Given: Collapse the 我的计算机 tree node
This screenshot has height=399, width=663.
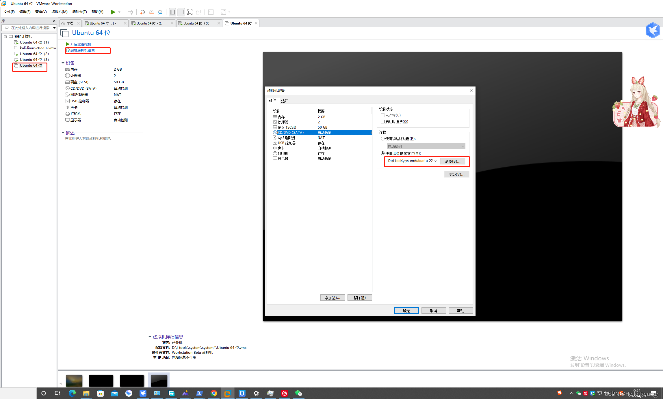Looking at the screenshot, I should pos(5,37).
